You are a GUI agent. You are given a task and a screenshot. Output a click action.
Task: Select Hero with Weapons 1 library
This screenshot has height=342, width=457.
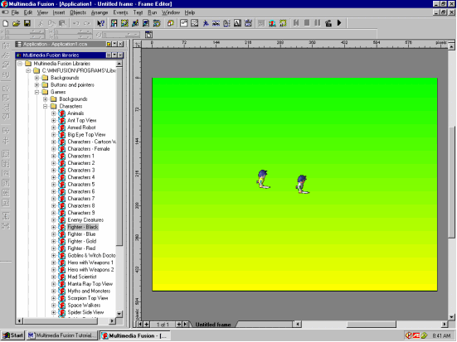pos(90,263)
